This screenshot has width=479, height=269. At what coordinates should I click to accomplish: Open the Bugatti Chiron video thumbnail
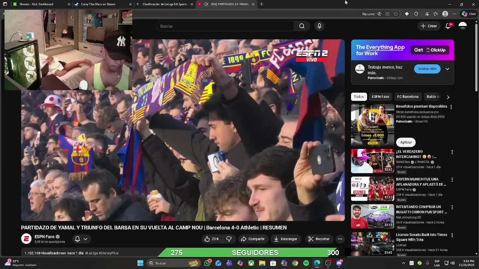[372, 216]
